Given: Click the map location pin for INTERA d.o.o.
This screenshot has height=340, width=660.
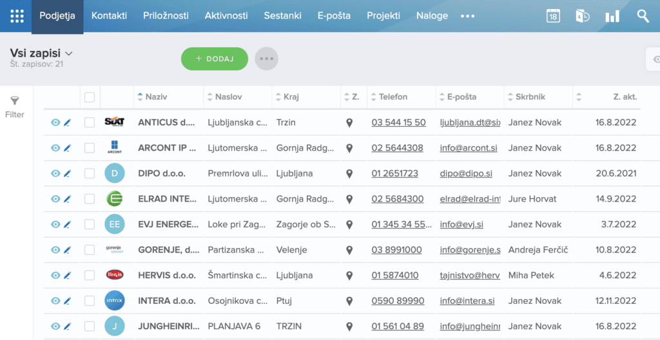Looking at the screenshot, I should tap(349, 301).
